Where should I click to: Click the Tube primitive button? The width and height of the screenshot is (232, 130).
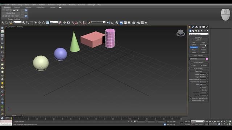tap(203, 47)
